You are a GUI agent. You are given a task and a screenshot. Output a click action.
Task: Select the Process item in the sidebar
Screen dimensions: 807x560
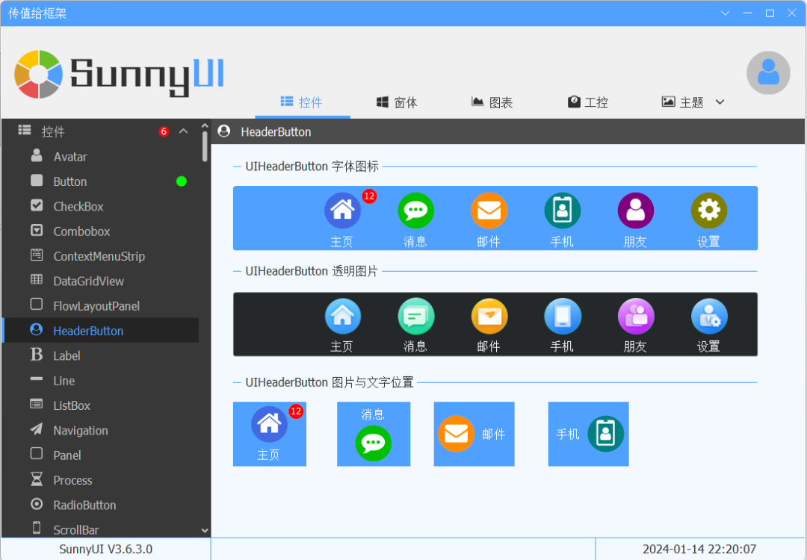72,480
